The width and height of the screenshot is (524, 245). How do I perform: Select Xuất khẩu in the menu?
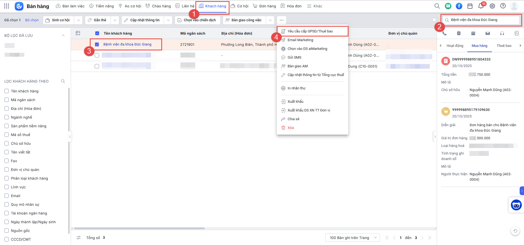coord(312,101)
